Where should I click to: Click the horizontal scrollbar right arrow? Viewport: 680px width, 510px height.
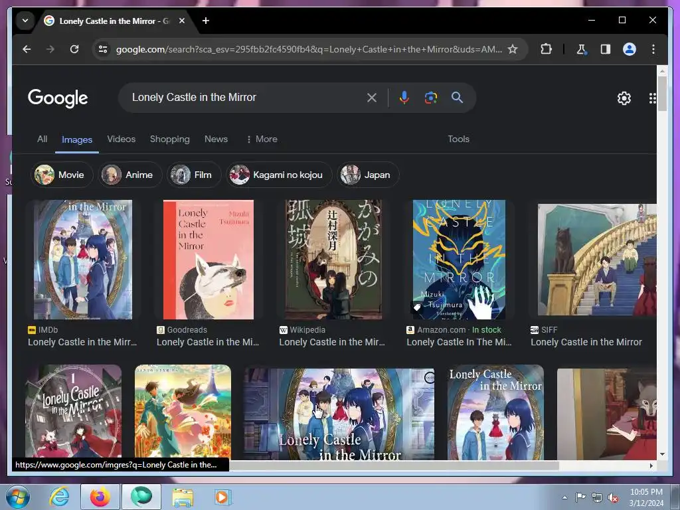651,466
